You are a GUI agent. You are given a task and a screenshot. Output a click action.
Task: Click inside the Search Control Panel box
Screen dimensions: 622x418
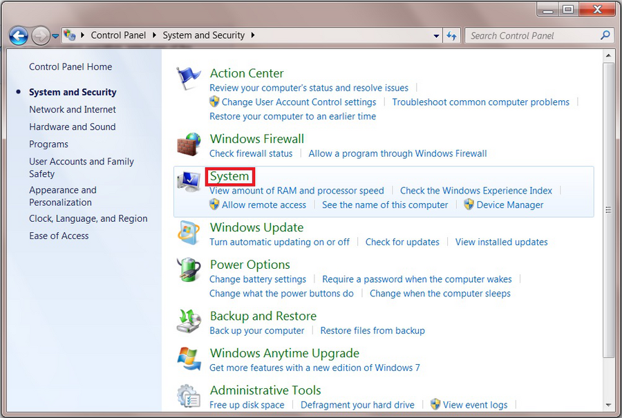(532, 36)
